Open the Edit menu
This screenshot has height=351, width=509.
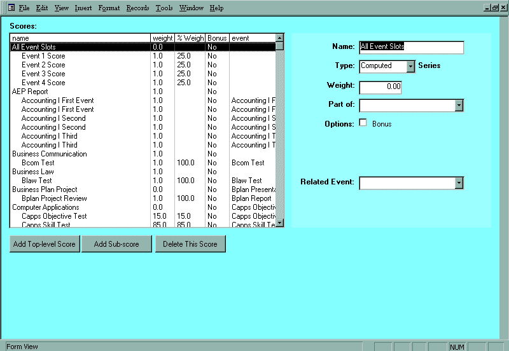click(x=42, y=8)
